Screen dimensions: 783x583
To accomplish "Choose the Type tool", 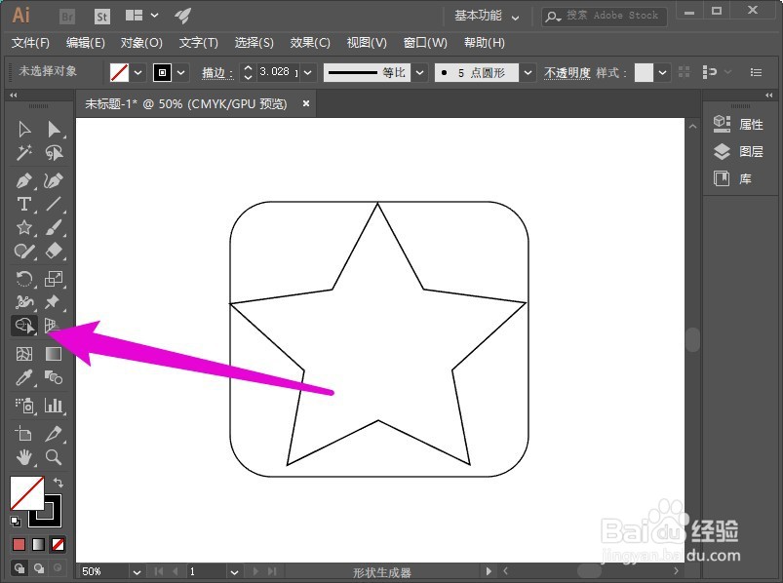I will (x=24, y=204).
